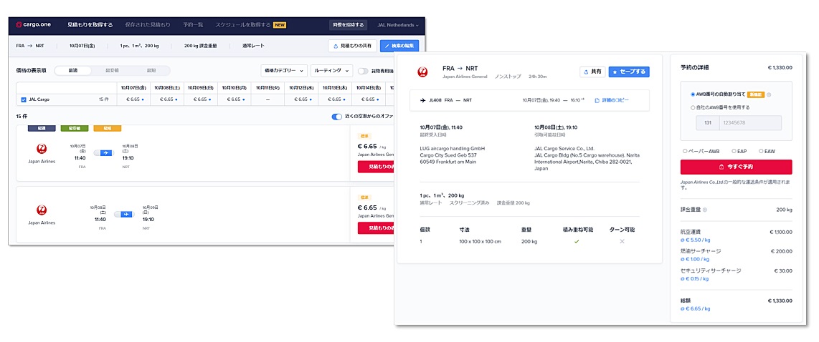Click red quote button on second offer

[x=376, y=228]
